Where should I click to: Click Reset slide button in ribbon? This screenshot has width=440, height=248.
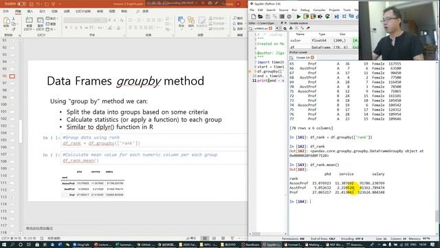click(x=50, y=24)
